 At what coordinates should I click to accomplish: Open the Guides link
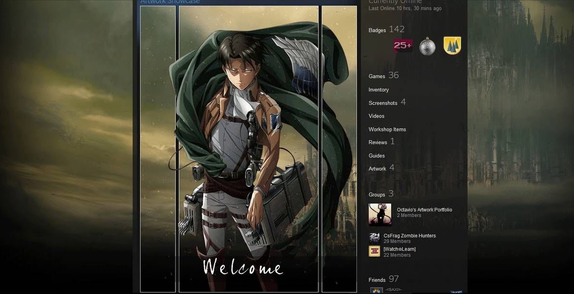[x=376, y=155]
